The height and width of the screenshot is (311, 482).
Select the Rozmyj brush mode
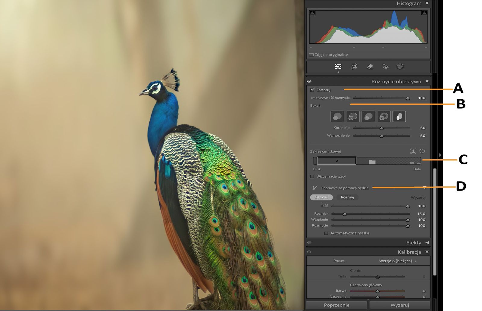pyautogui.click(x=347, y=197)
